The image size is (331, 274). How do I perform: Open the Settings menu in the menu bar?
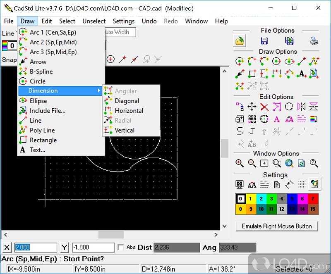pyautogui.click(x=123, y=21)
